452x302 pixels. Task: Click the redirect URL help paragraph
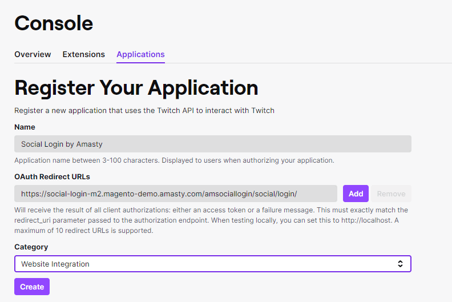[x=211, y=220]
